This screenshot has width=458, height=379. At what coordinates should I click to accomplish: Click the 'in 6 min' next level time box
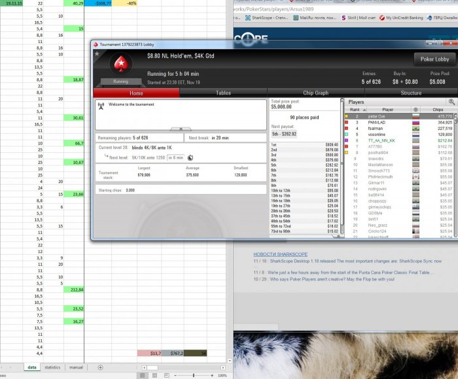[175, 158]
